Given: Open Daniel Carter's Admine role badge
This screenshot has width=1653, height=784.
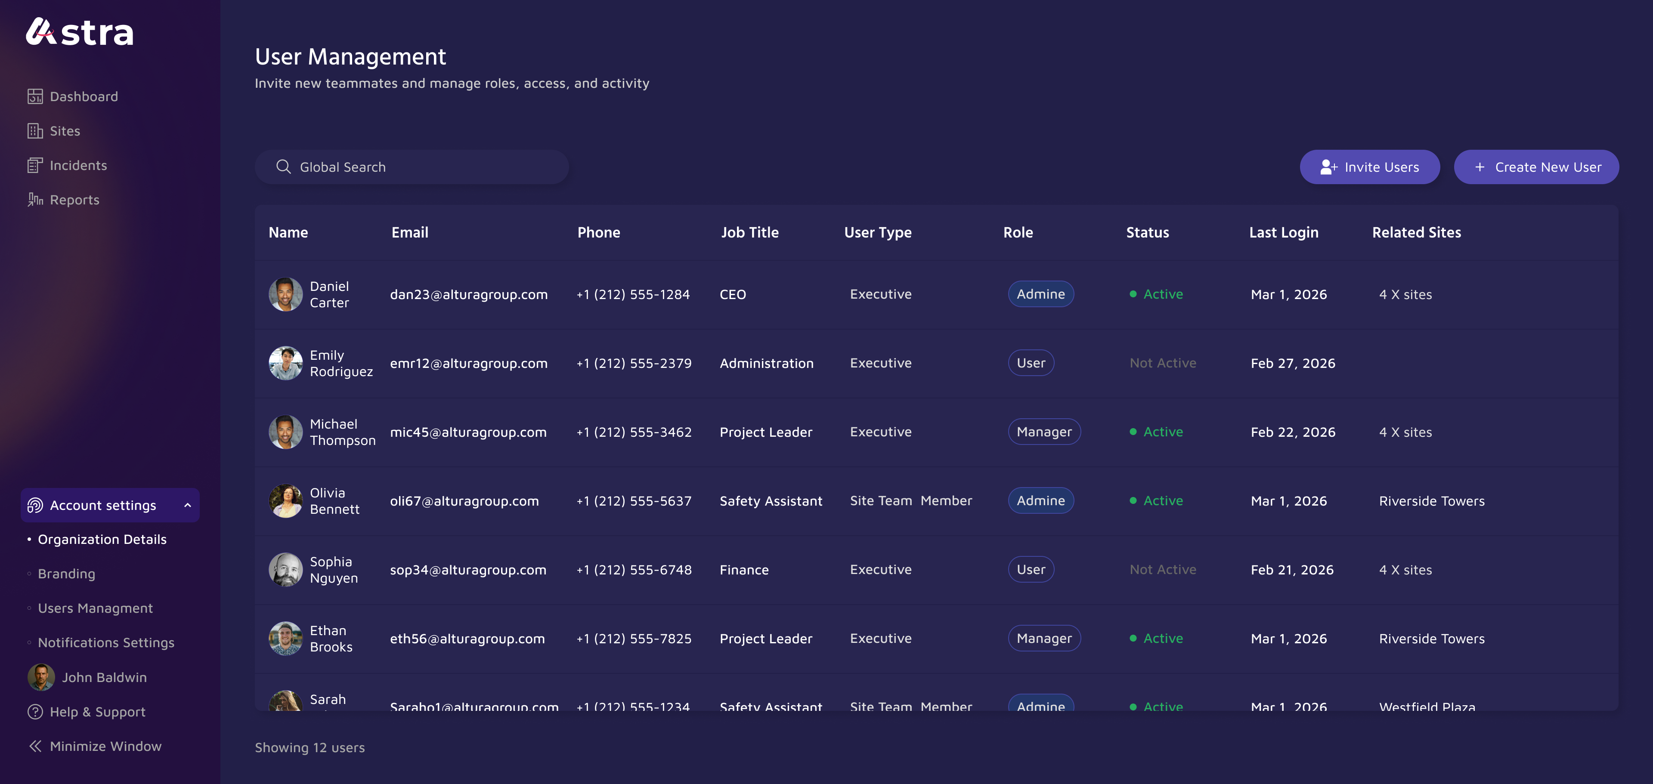Looking at the screenshot, I should pos(1041,294).
